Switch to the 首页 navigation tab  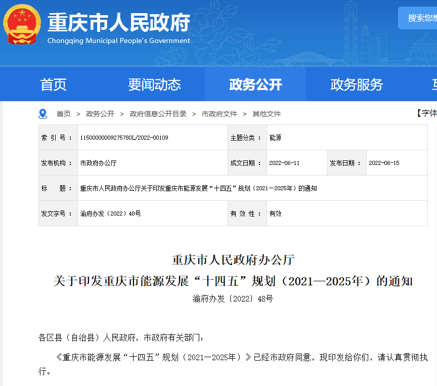pyautogui.click(x=53, y=84)
